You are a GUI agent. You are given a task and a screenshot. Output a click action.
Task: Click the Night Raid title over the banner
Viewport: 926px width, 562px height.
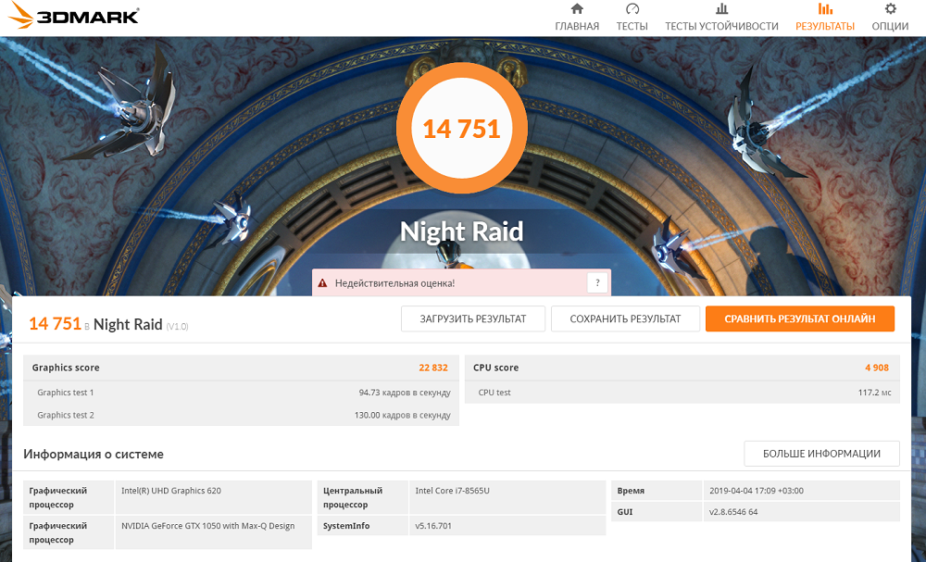(462, 231)
